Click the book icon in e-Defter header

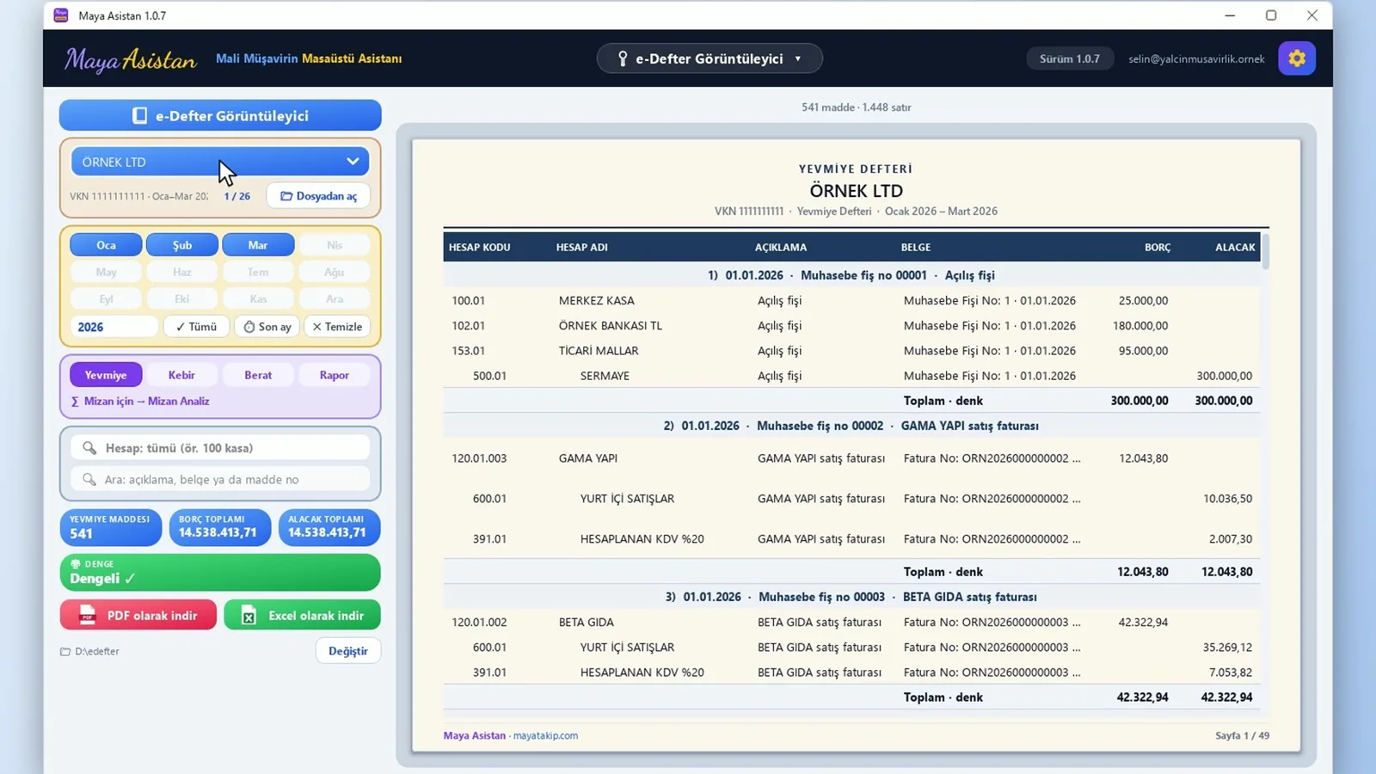point(139,115)
